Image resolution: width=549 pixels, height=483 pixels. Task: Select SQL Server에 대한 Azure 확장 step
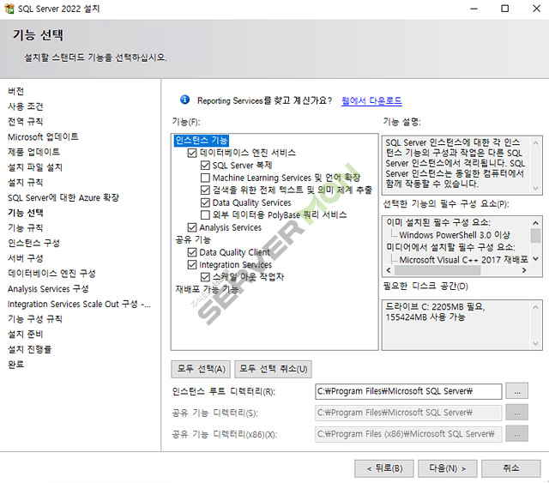[x=63, y=197]
